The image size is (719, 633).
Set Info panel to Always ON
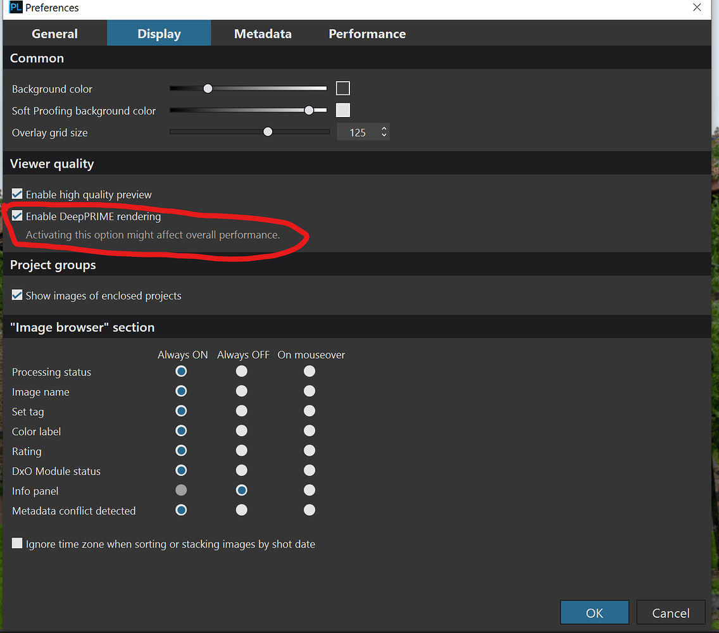pyautogui.click(x=181, y=489)
